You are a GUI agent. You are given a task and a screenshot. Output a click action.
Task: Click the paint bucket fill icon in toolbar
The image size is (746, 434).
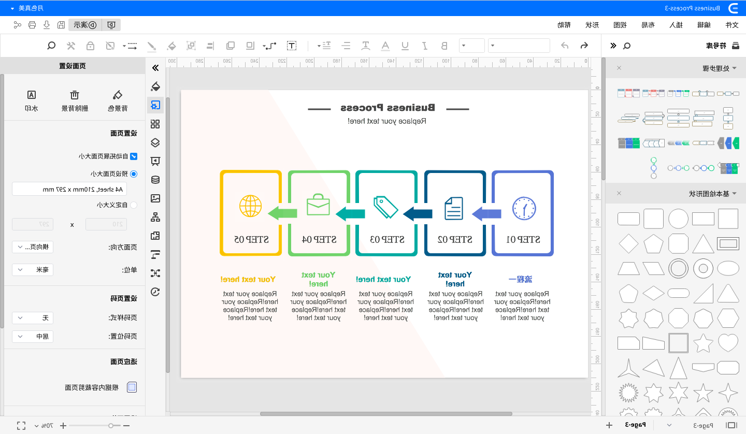(171, 46)
